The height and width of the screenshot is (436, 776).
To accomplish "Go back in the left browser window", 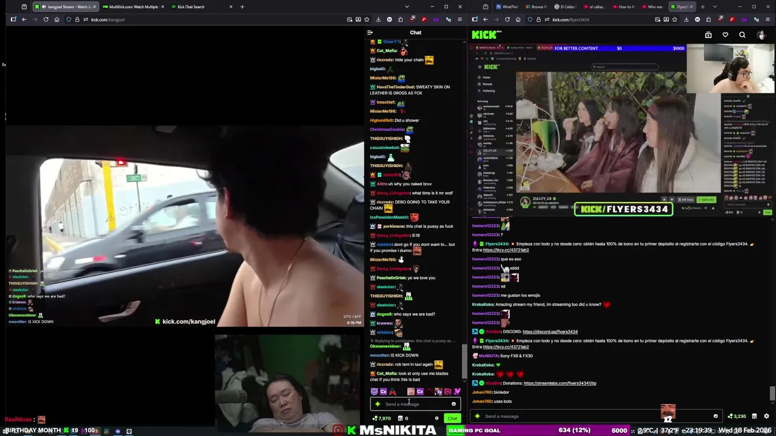I will click(x=24, y=19).
